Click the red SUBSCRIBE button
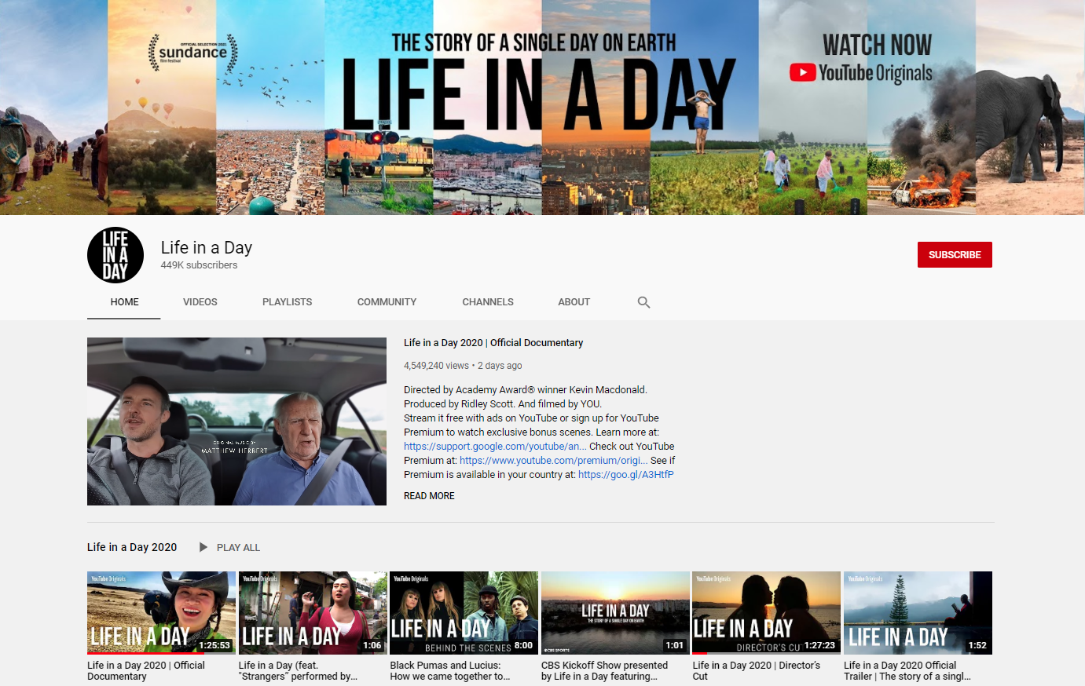The height and width of the screenshot is (686, 1085). (x=955, y=255)
